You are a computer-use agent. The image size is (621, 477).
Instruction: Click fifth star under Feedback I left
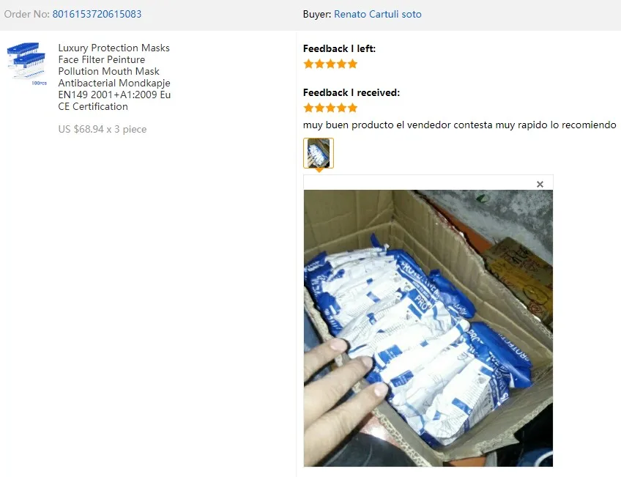(352, 64)
